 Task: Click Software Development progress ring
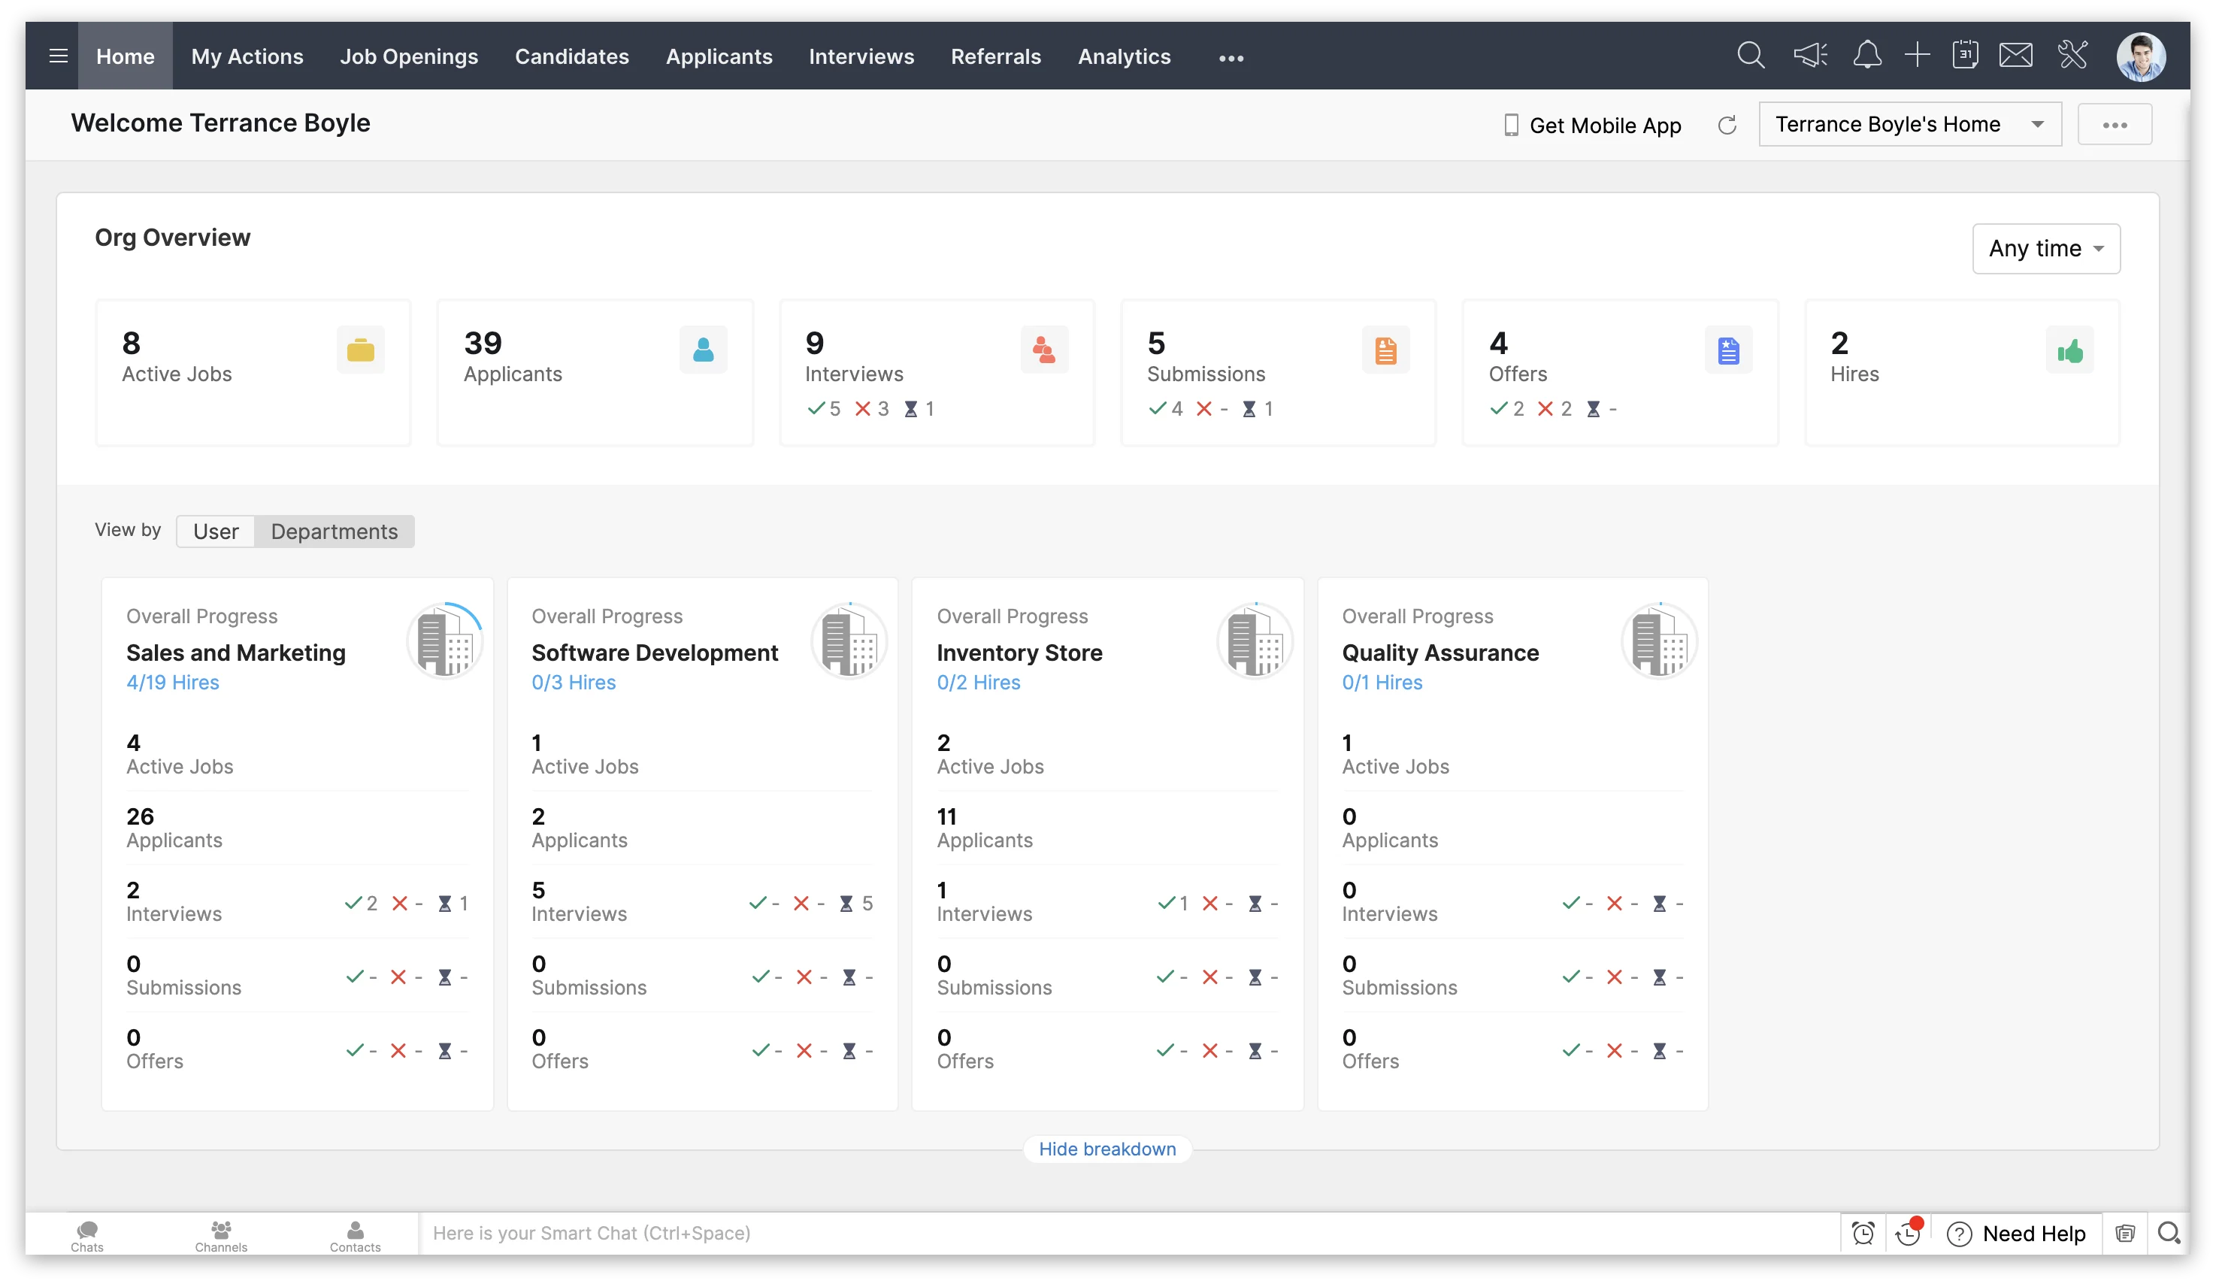tap(849, 640)
